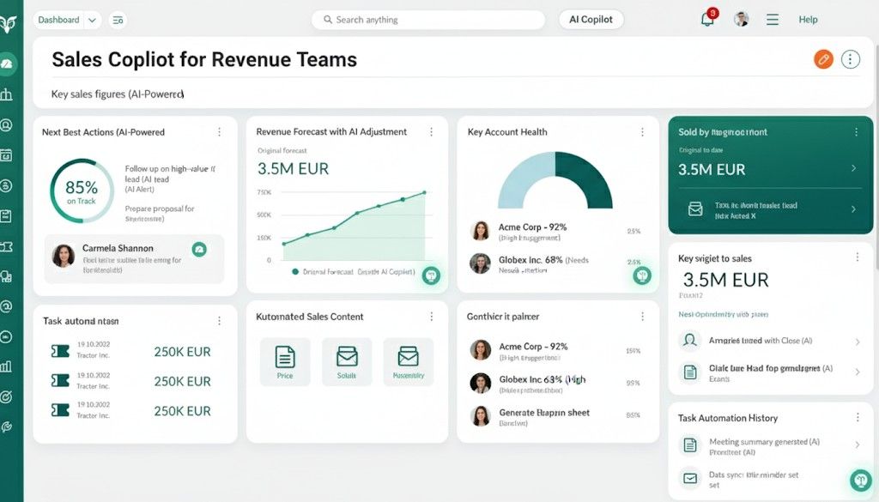The image size is (879, 502).
Task: Open the page options three-dot menu
Action: [850, 59]
